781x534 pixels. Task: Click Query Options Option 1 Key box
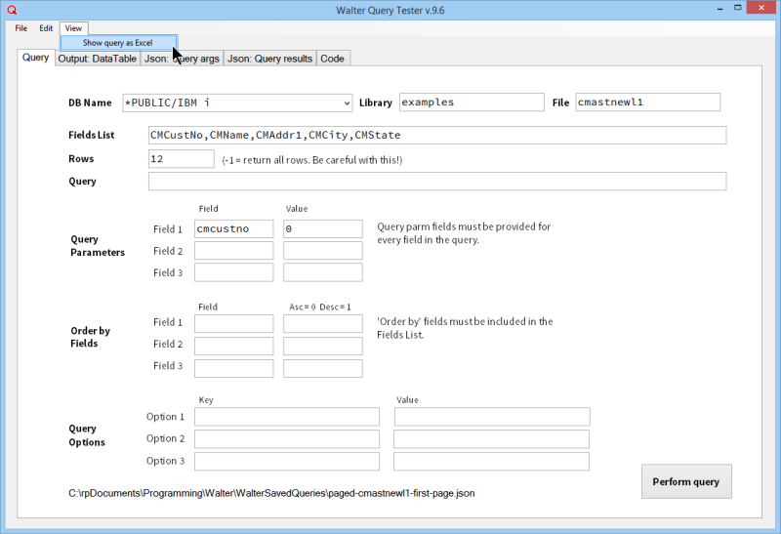pyautogui.click(x=287, y=417)
